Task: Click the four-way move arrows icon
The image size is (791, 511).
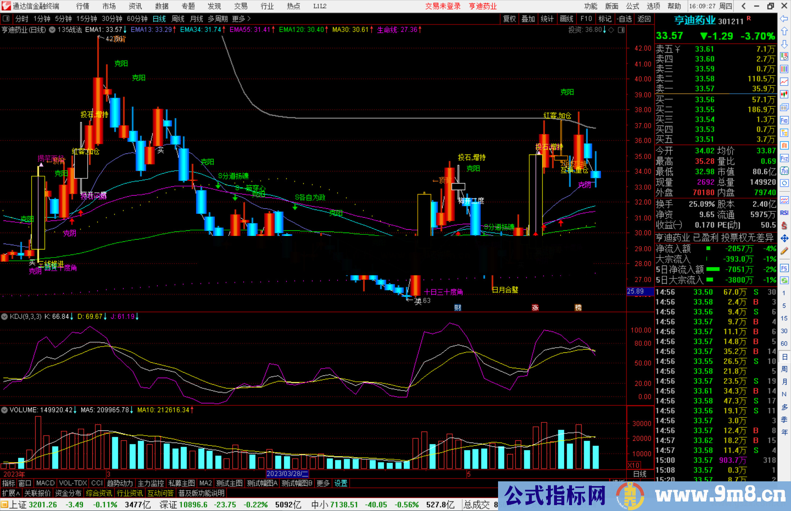Action: [x=784, y=238]
